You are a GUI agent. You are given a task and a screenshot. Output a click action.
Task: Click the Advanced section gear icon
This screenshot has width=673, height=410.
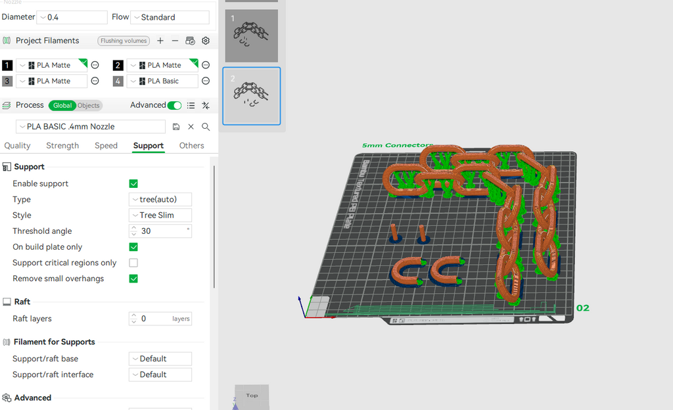7,398
